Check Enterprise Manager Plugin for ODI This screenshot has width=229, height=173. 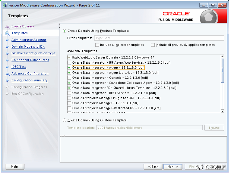tap(69, 98)
